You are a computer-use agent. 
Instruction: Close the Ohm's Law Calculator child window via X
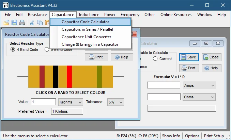tap(218, 43)
